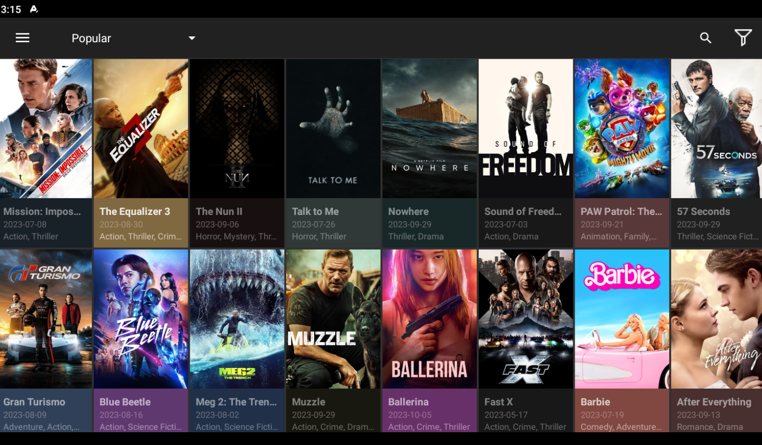Select the title 'PAW Patrol: The...'
The height and width of the screenshot is (445, 762).
click(621, 211)
